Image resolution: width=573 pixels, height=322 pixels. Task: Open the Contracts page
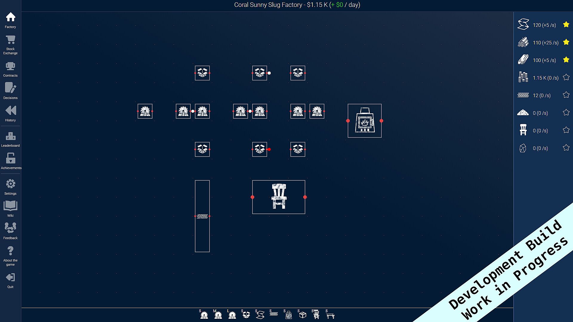[x=10, y=69]
